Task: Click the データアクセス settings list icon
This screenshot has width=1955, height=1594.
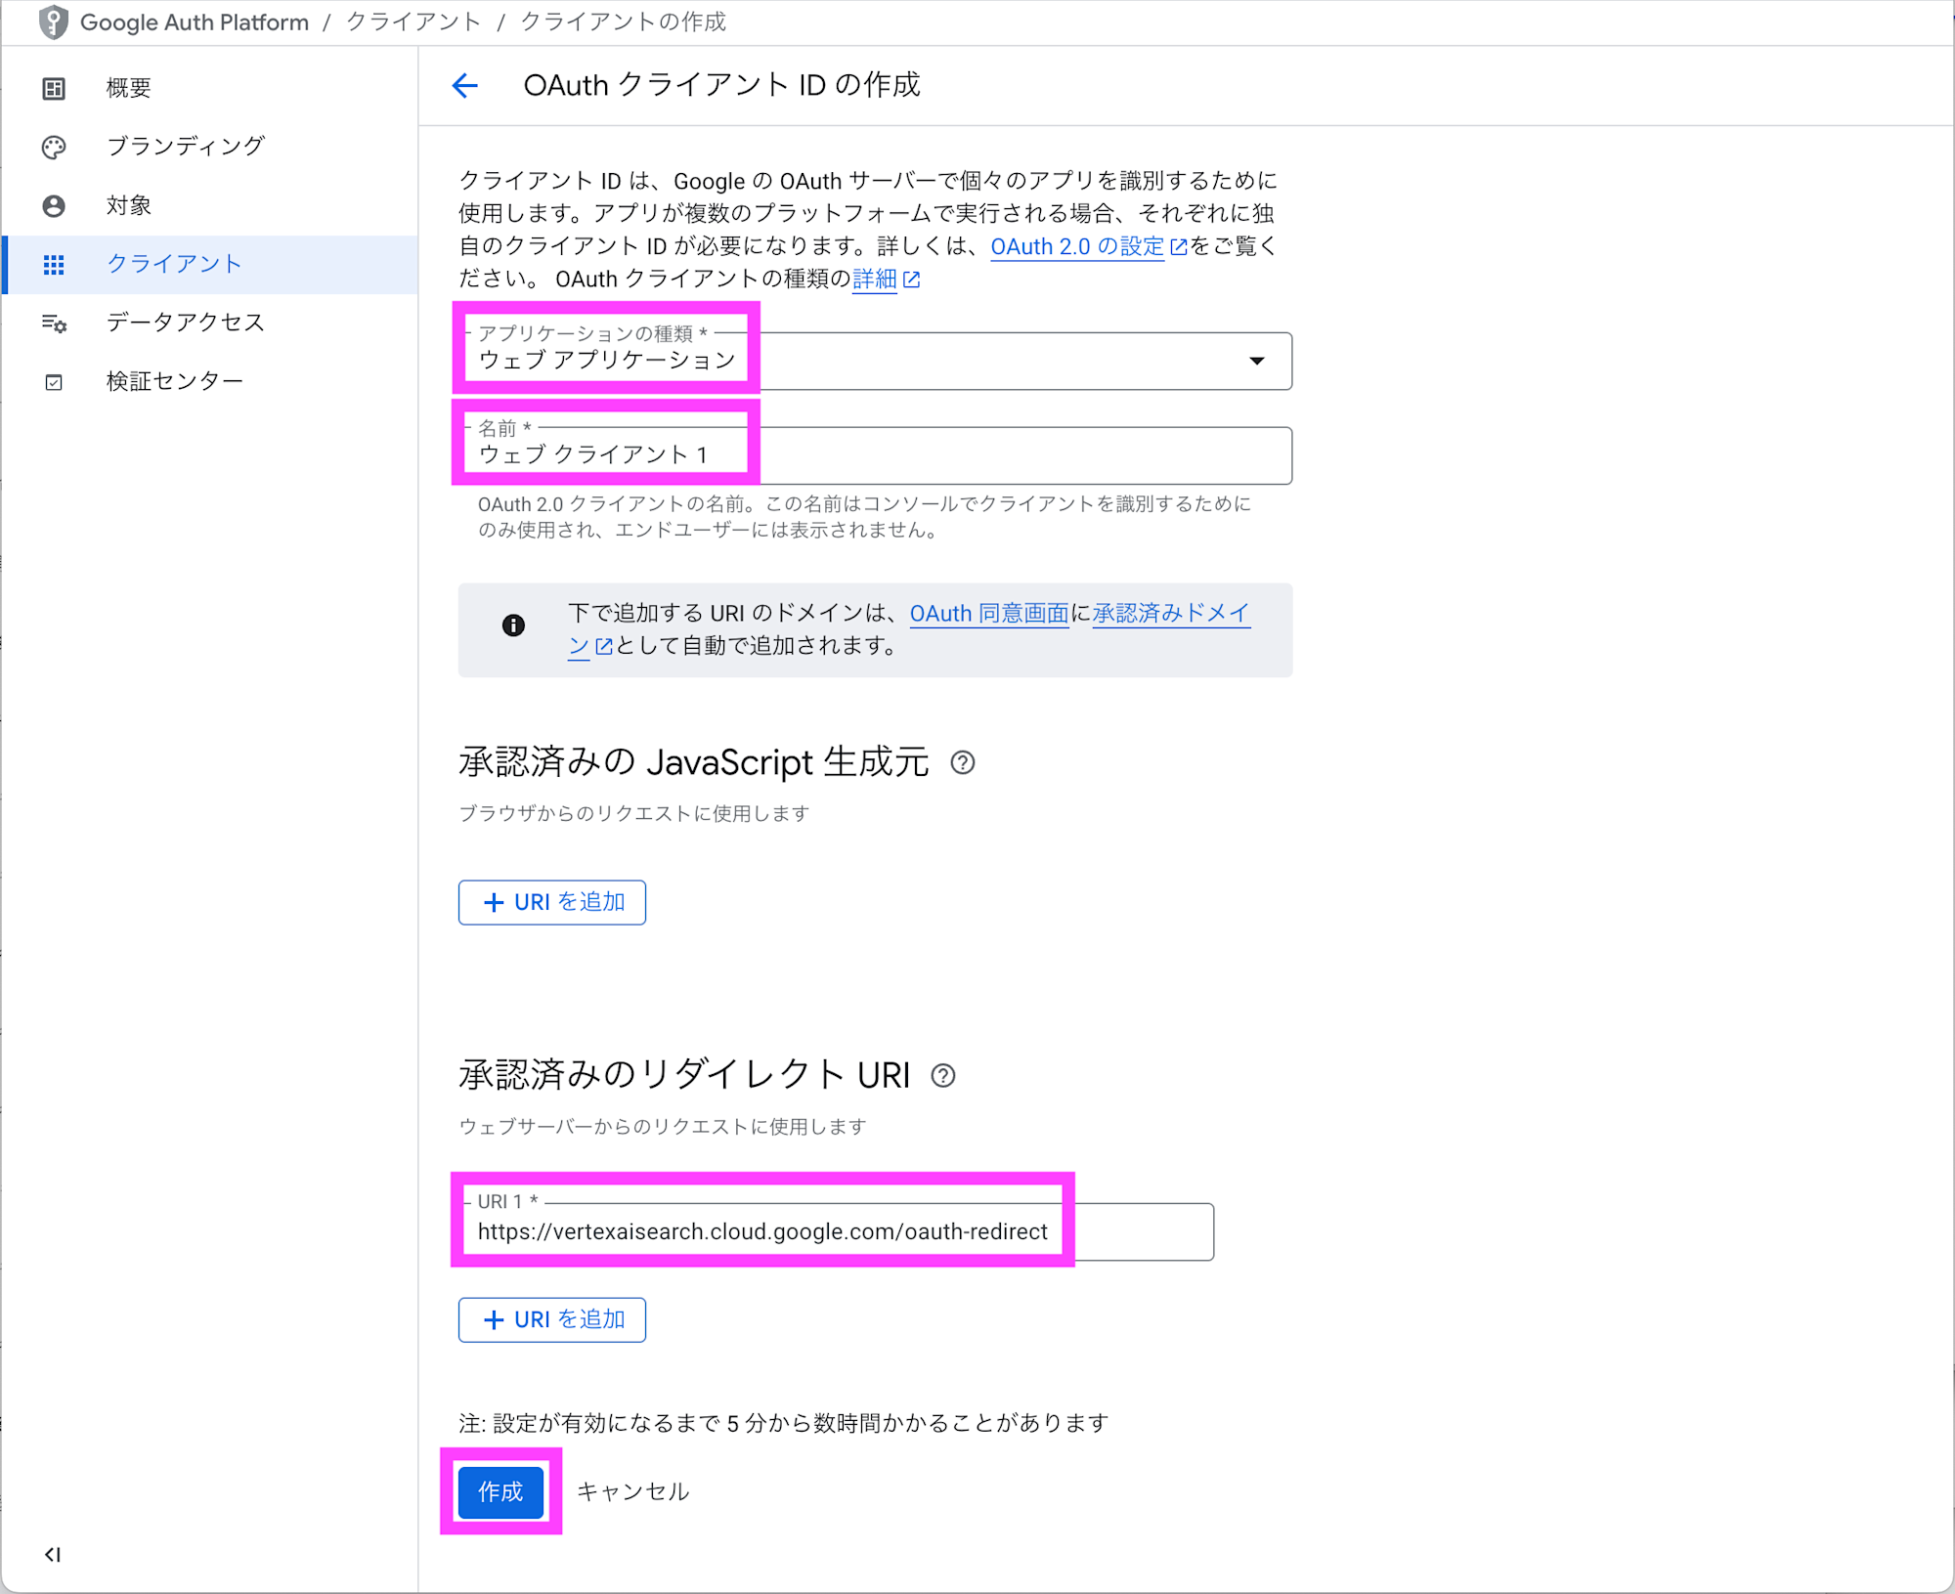Action: click(x=54, y=323)
